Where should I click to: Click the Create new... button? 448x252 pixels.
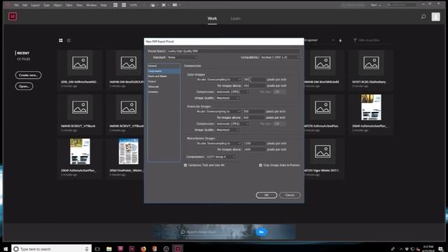pos(28,75)
